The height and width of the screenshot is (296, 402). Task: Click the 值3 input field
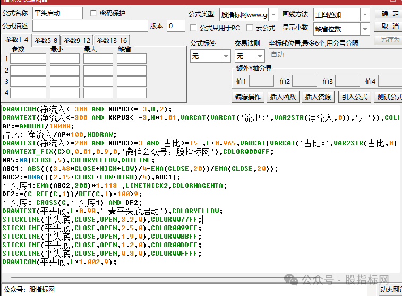click(348, 81)
